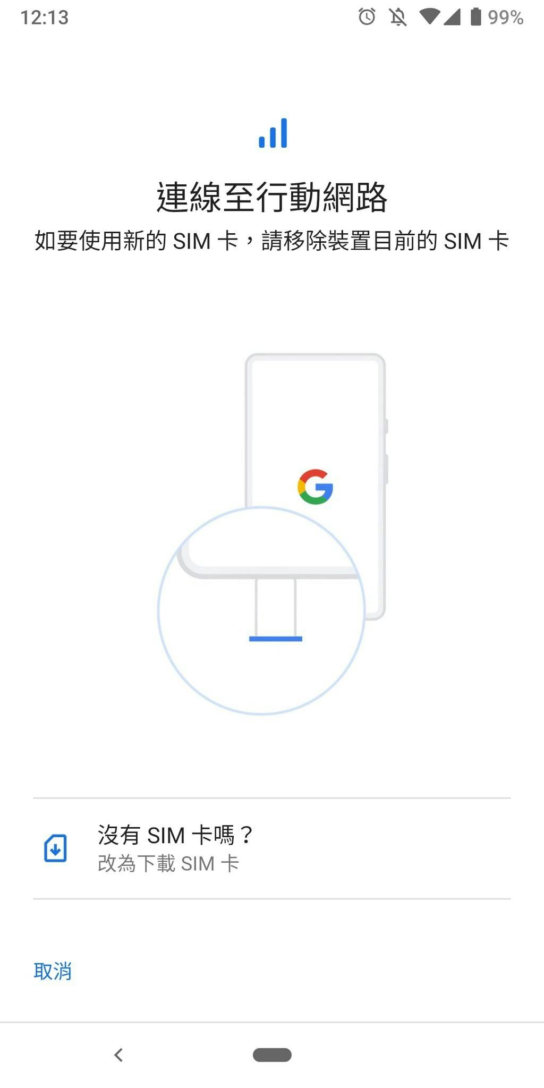Tap the Wi-Fi signal status icon
Screen dimensions: 544x1088
tap(429, 17)
